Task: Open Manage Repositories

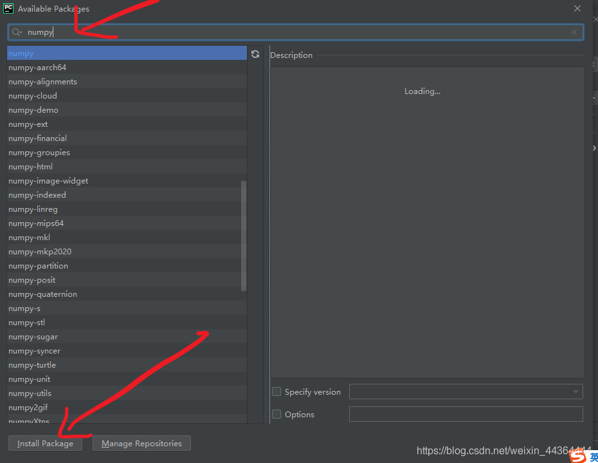Action: click(141, 443)
